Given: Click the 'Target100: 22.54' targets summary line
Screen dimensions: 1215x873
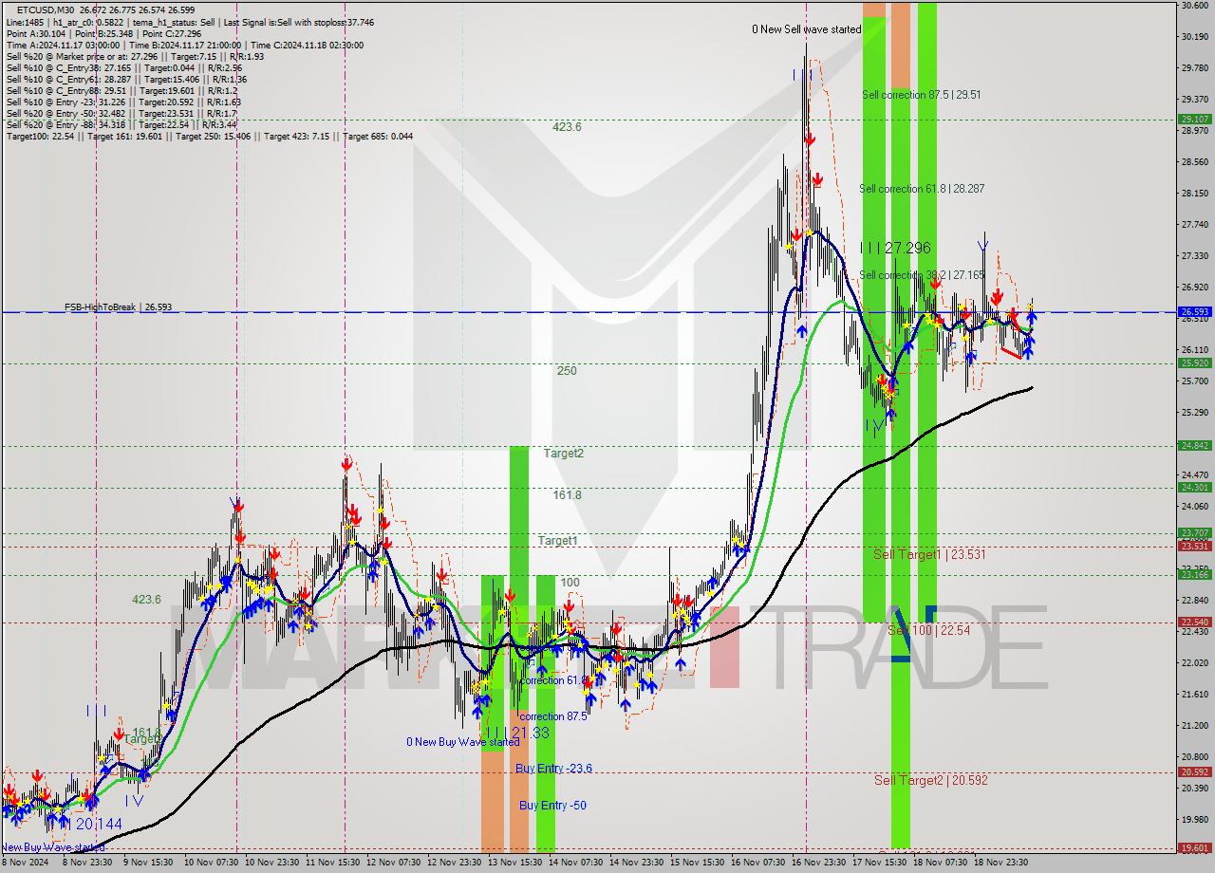Looking at the screenshot, I should [x=211, y=136].
